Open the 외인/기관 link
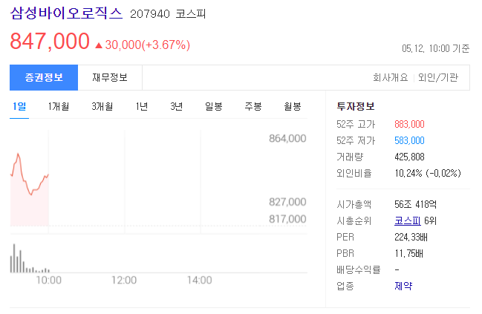This screenshot has height=314, width=482. pyautogui.click(x=438, y=77)
